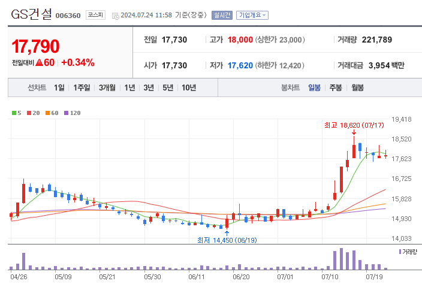Click the 거래량 value 221,789
Screen dimensions: 422x284
377,40
